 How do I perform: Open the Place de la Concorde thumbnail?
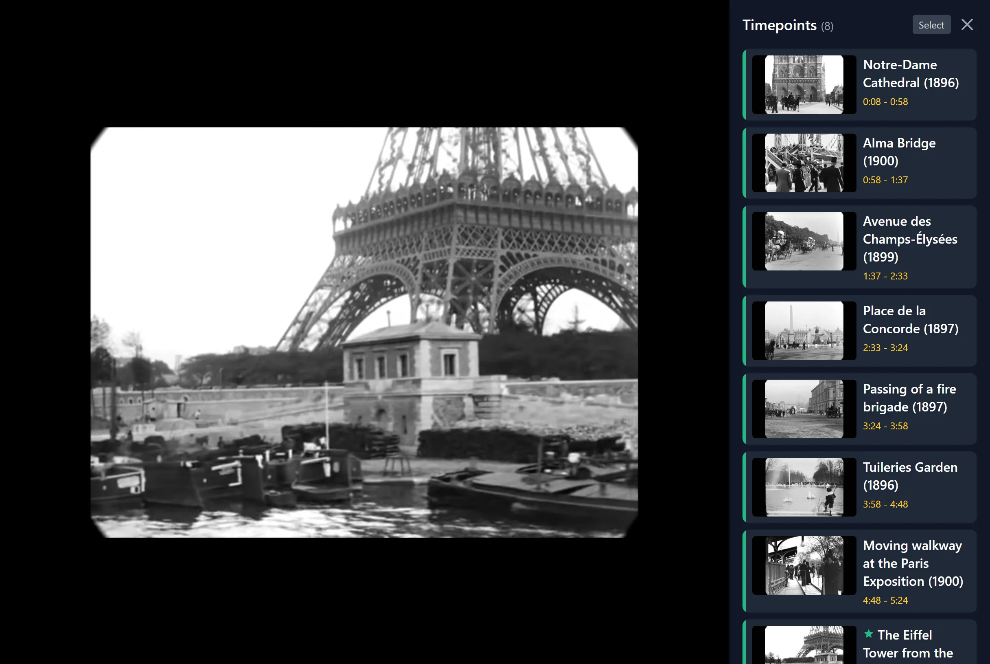pos(804,331)
